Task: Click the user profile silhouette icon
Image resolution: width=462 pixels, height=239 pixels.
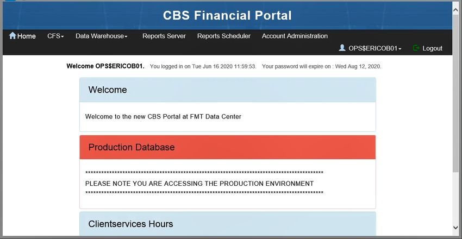Action: click(342, 48)
